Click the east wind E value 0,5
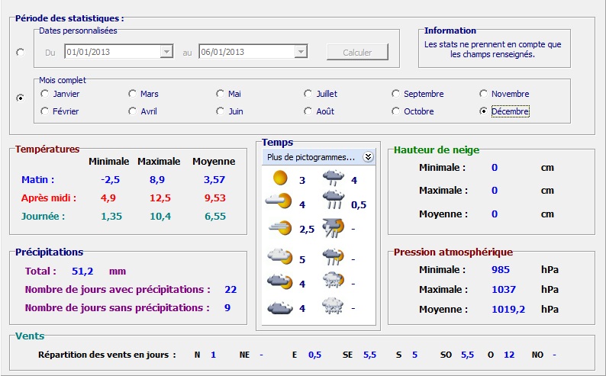The height and width of the screenshot is (376, 606). point(314,355)
